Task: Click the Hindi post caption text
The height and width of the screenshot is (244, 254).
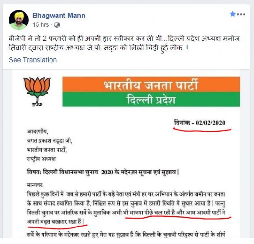Action: pyautogui.click(x=124, y=43)
